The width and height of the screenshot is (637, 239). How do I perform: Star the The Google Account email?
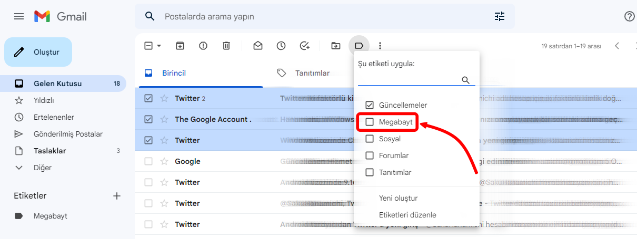[164, 119]
